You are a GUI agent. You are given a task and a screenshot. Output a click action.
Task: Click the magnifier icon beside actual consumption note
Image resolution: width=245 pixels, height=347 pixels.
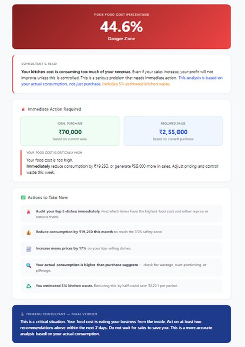pyautogui.click(x=29, y=265)
